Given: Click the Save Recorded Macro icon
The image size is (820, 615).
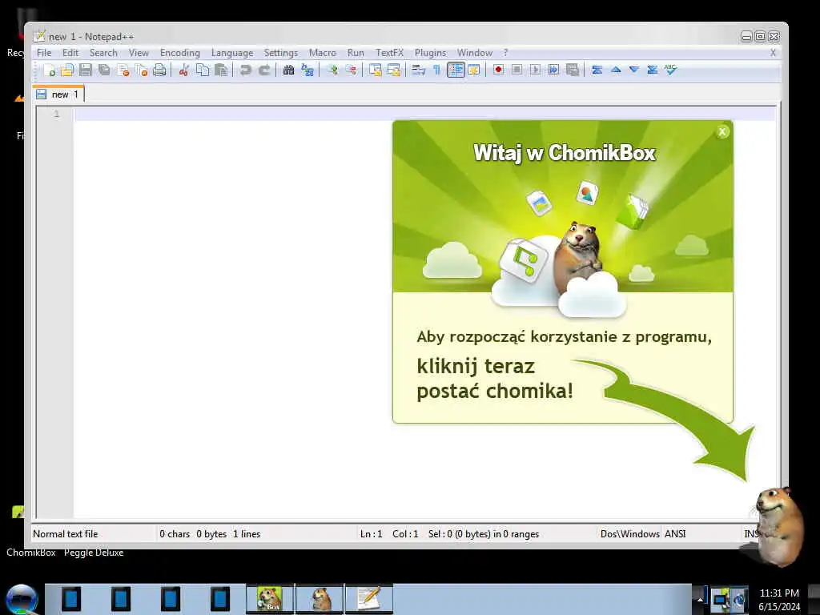Looking at the screenshot, I should coord(573,70).
